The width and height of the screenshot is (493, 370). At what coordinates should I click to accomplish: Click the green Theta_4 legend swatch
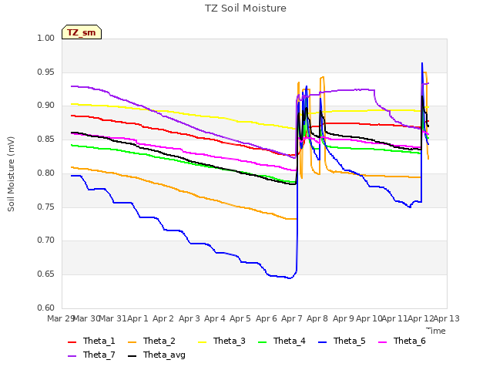pyautogui.click(x=262, y=341)
